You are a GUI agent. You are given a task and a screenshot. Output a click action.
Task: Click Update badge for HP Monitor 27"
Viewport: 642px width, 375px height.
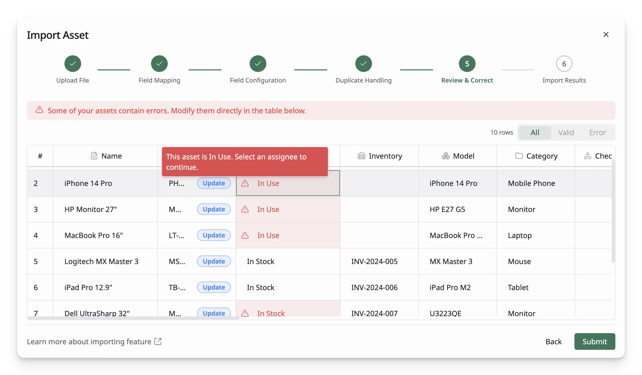[x=214, y=209]
